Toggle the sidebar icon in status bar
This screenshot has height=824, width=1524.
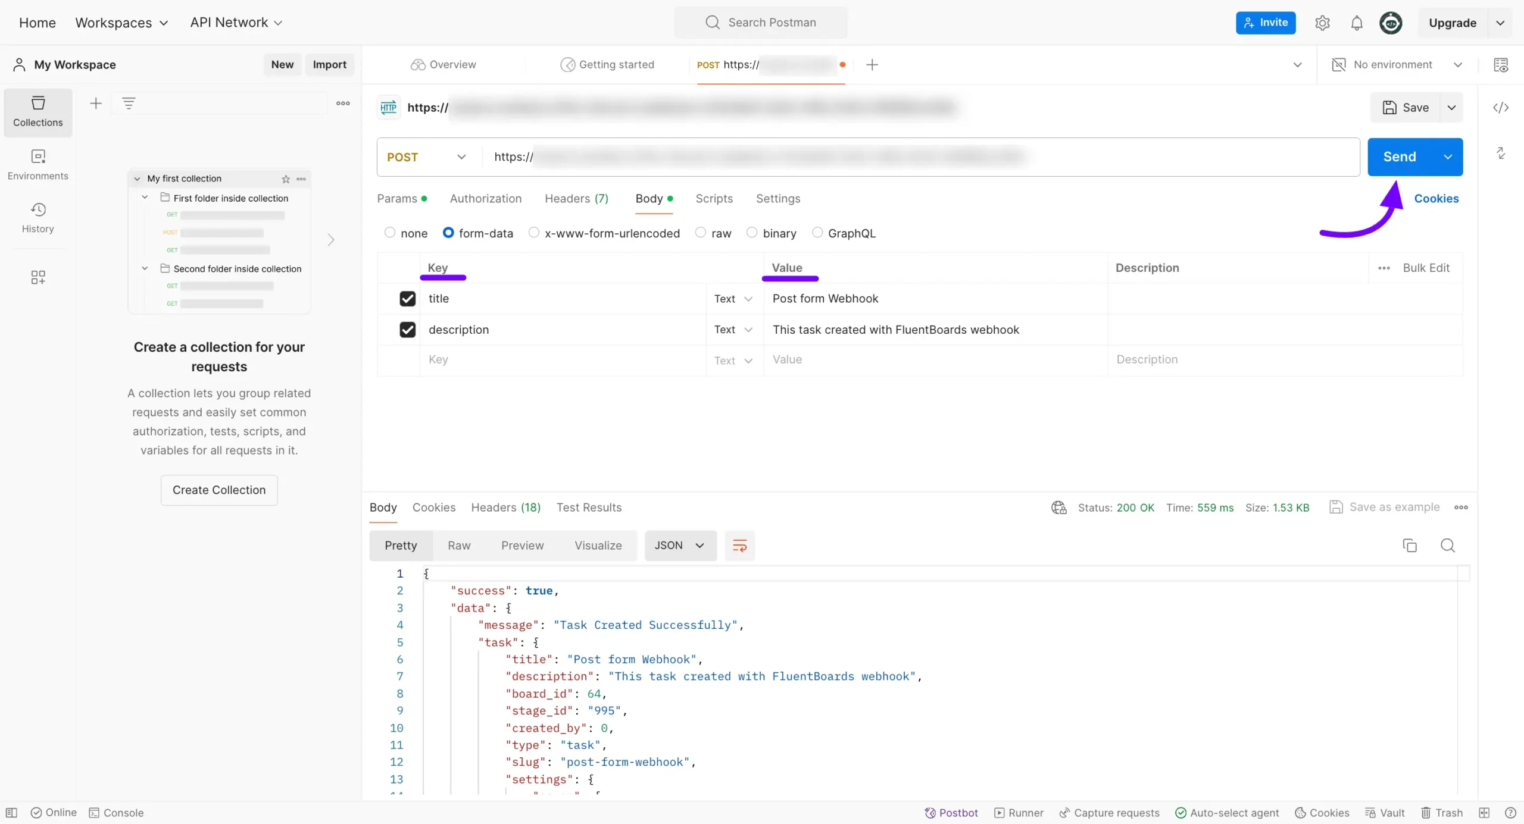(11, 813)
